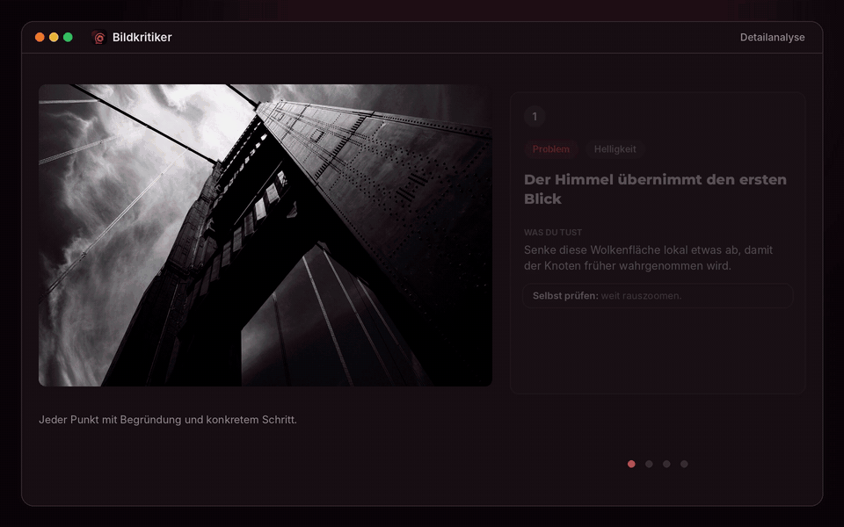844x527 pixels.
Task: Click the caption 'Jeder Punkt mit Begründung und konkretem Schritt.'
Action: 168,420
